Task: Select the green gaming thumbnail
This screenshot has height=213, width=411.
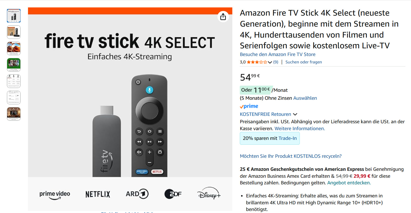Action: pos(14,65)
